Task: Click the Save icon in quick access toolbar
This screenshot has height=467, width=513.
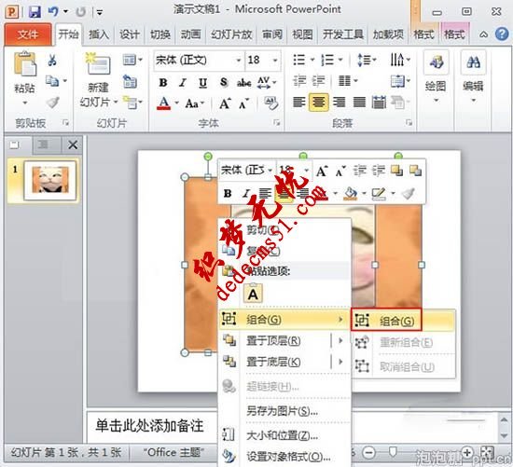Action: 35,12
